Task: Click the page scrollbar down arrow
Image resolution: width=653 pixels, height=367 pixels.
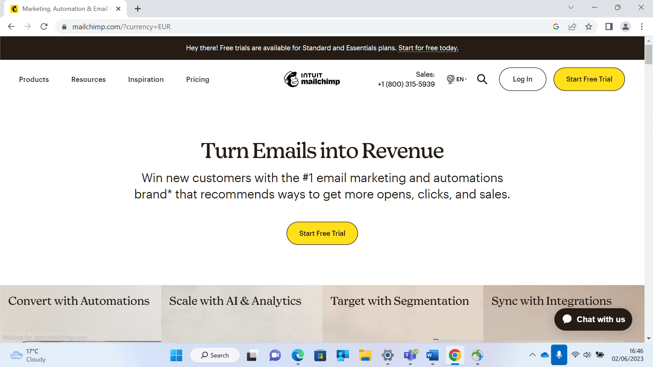Action: pos(649,338)
